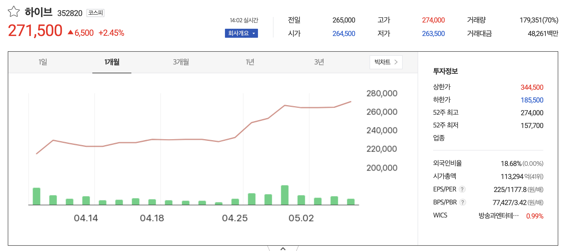
Task: Open the 회사개요 dropdown
Action: click(241, 33)
